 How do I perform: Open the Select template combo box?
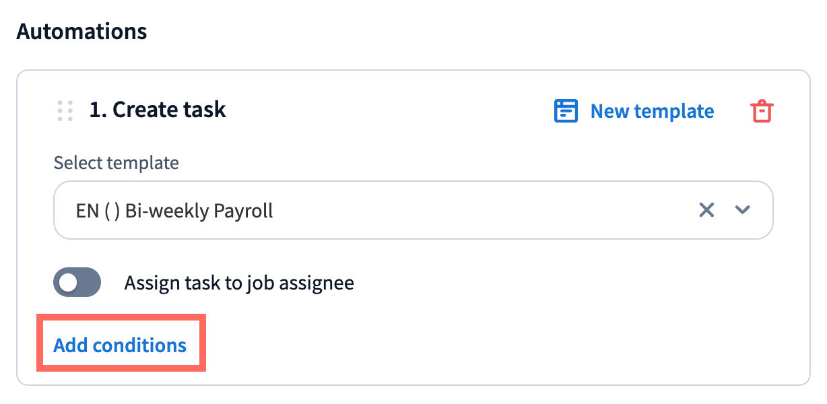(x=412, y=210)
